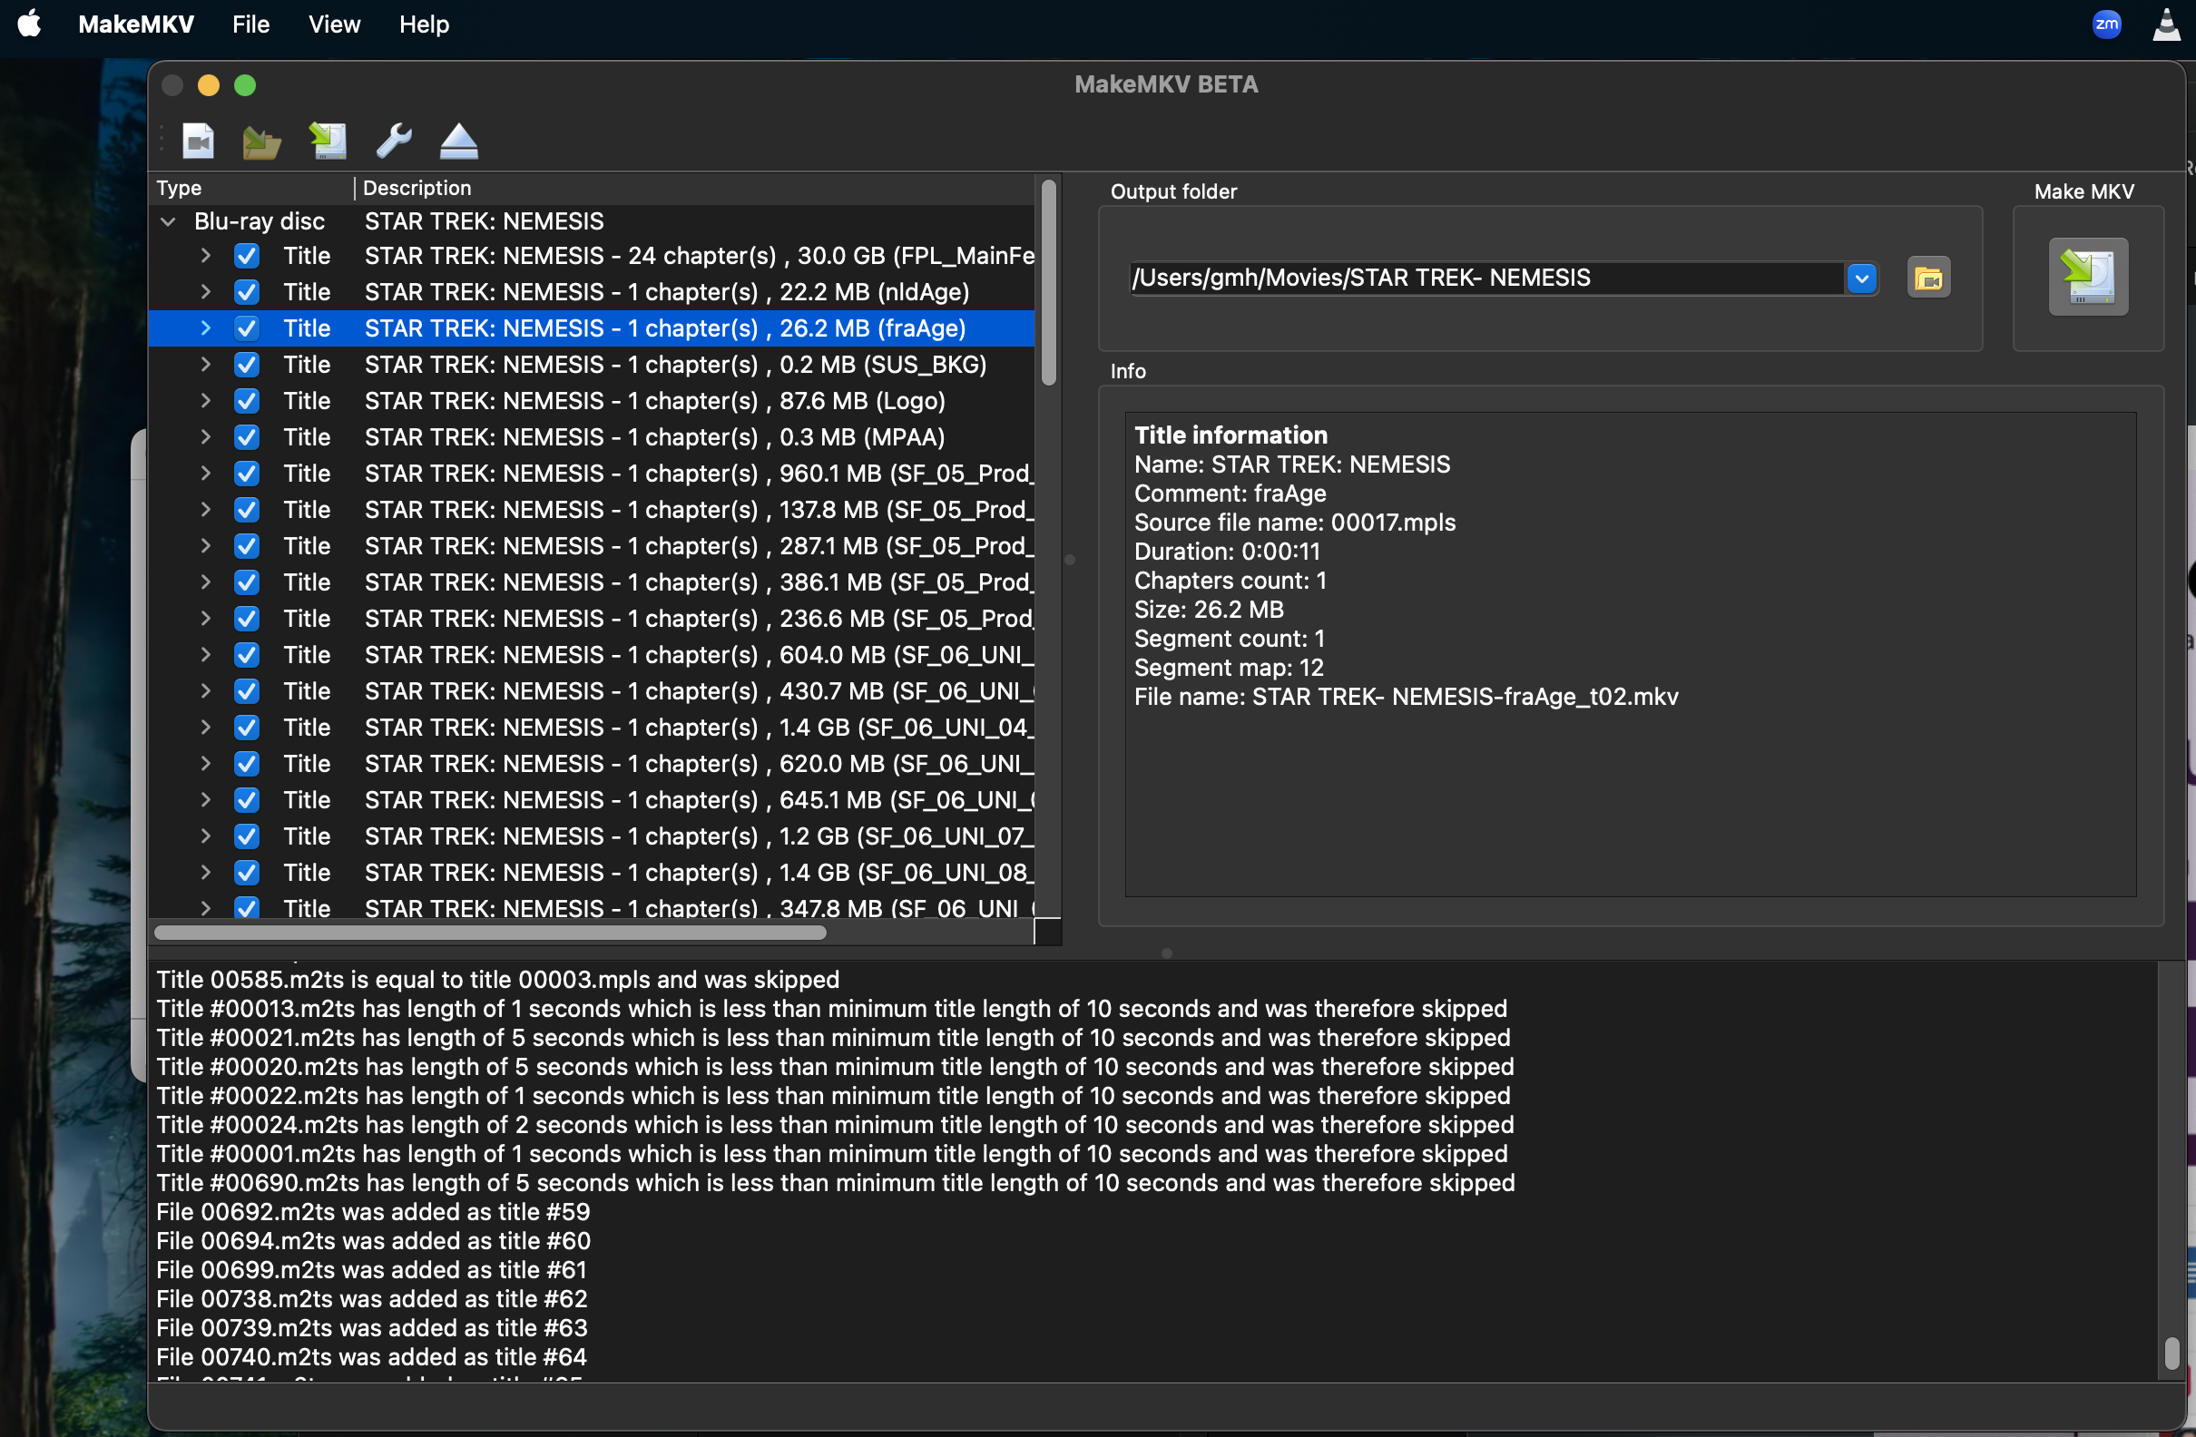
Task: Select the 1.4 GB SF_06_UNI_08 title
Action: pyautogui.click(x=592, y=873)
